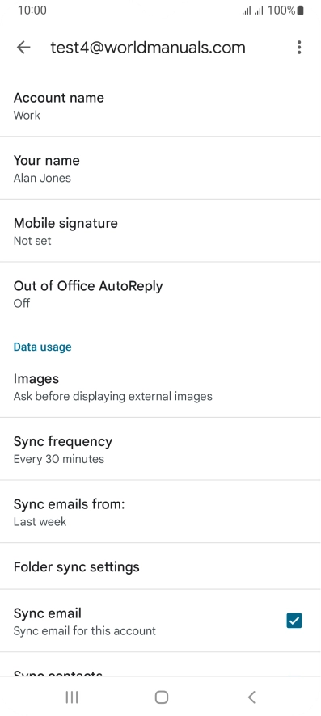321x716 pixels.
Task: Edit the Account name setting
Action: (x=160, y=106)
